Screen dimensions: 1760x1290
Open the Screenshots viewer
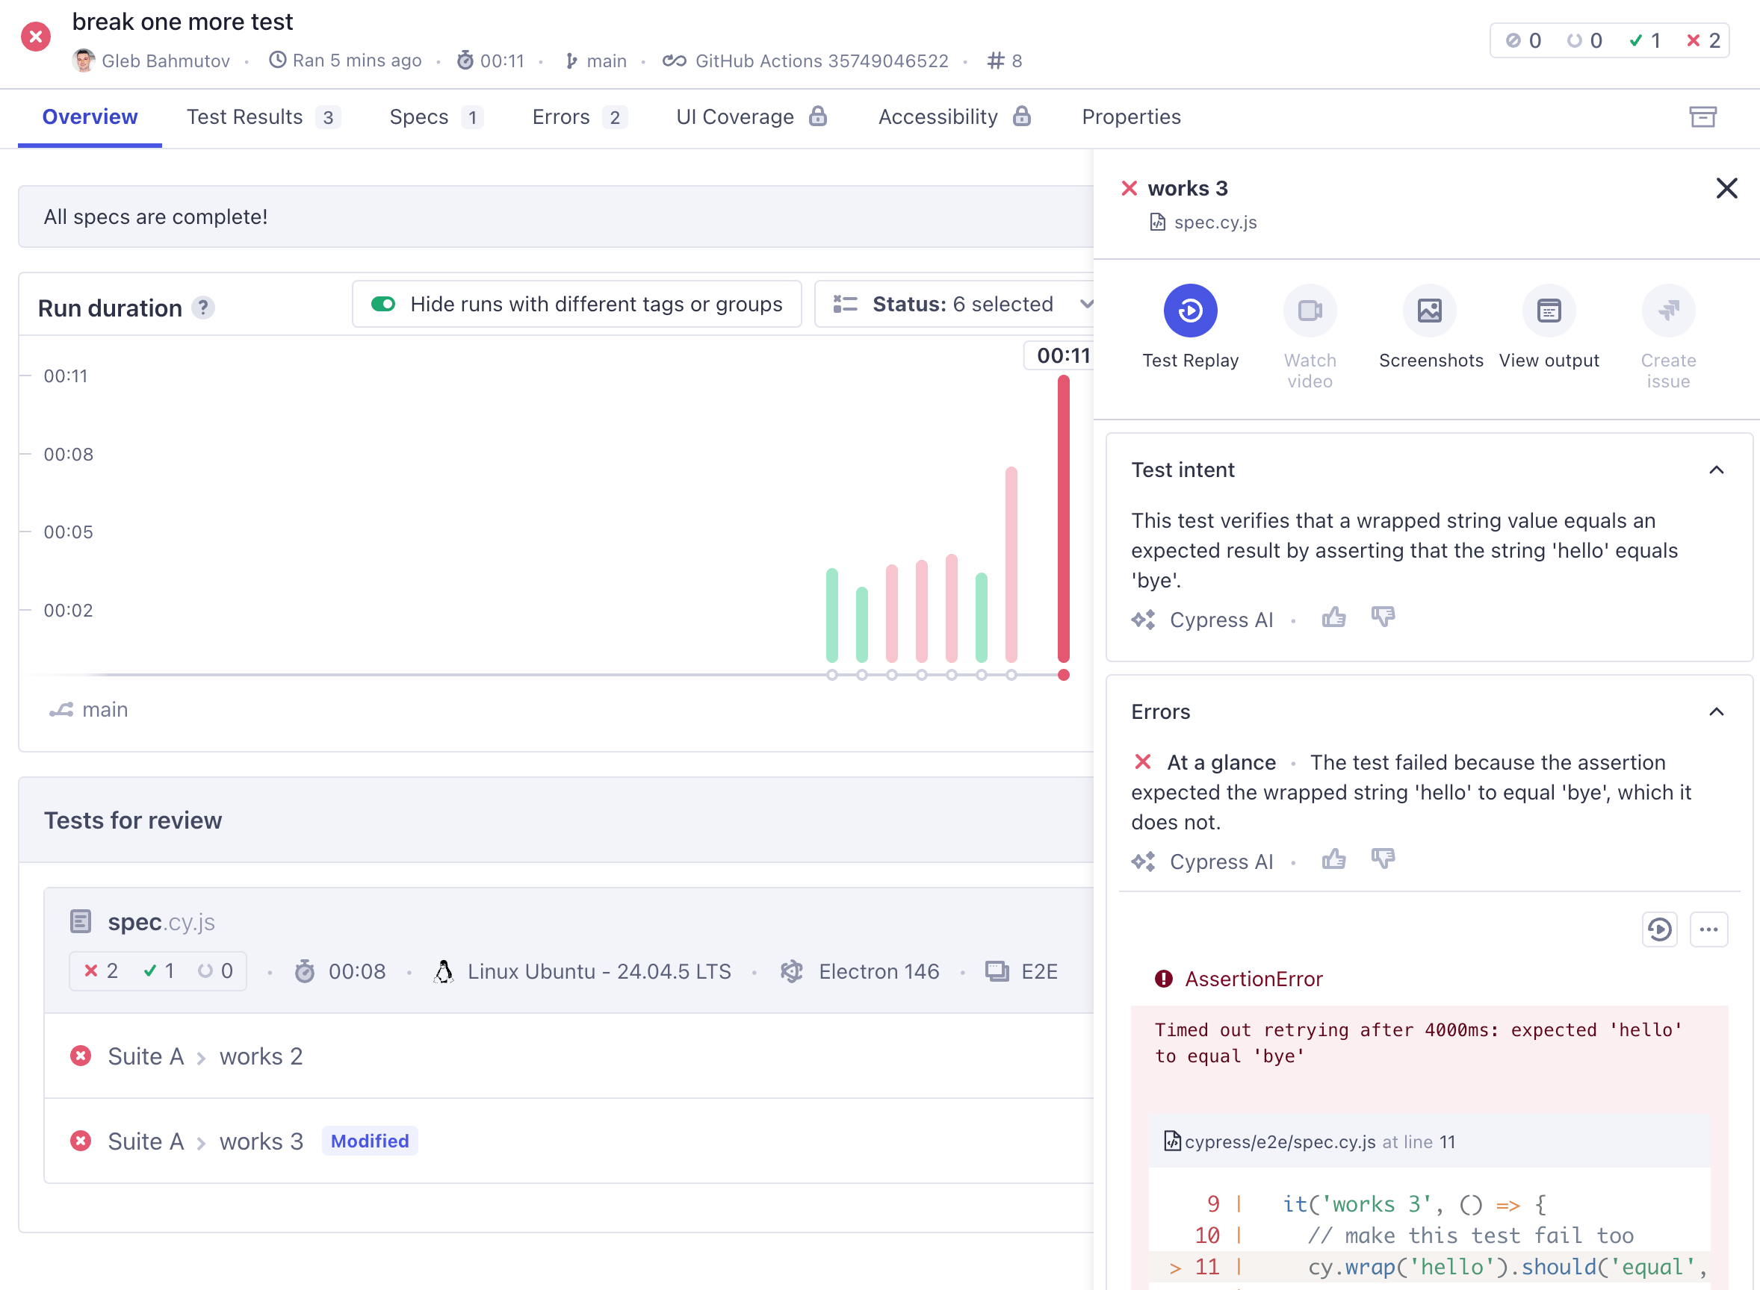[1429, 311]
